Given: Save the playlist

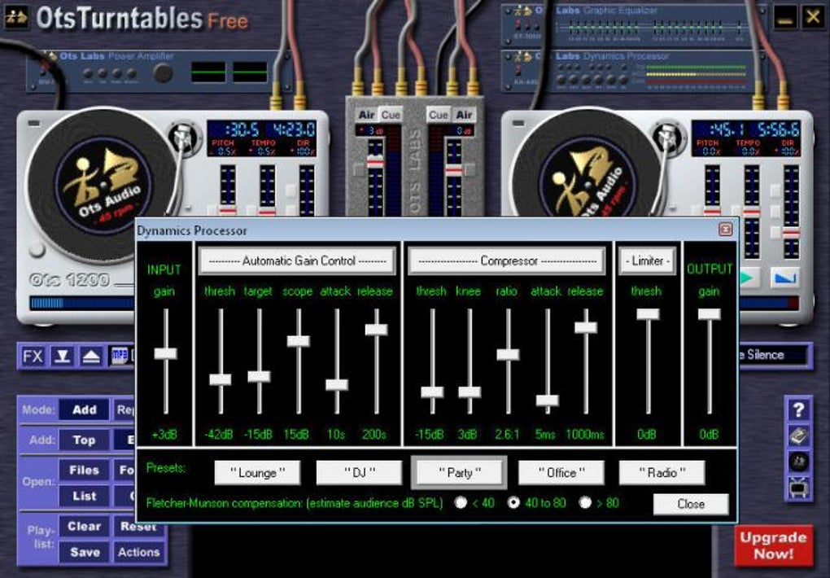Looking at the screenshot, I should [84, 552].
